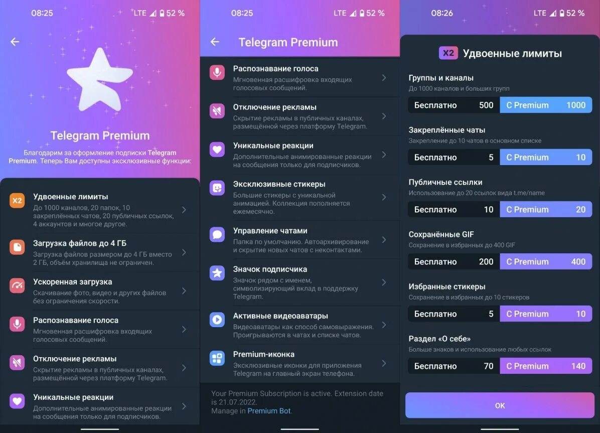This screenshot has height=433, width=600.
Task: Open Загрузка файлов до 4 ГБ entry
Action: 100,252
